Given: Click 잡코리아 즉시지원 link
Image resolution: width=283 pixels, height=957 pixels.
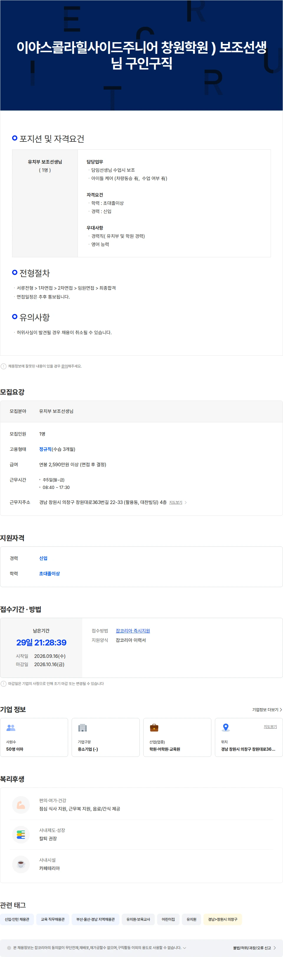Looking at the screenshot, I should [133, 631].
